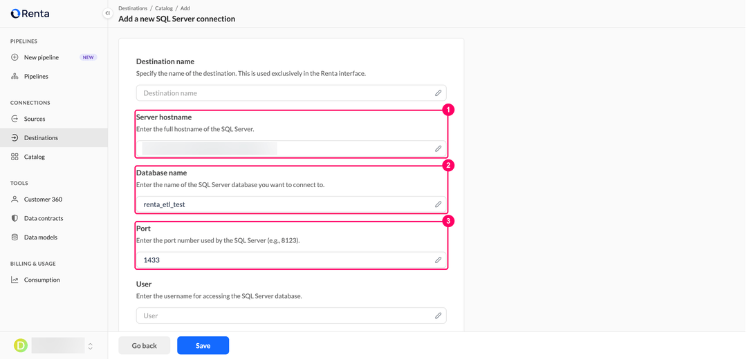Go to Sources in the sidebar
Viewport: 747px width, 359px height.
click(54, 119)
